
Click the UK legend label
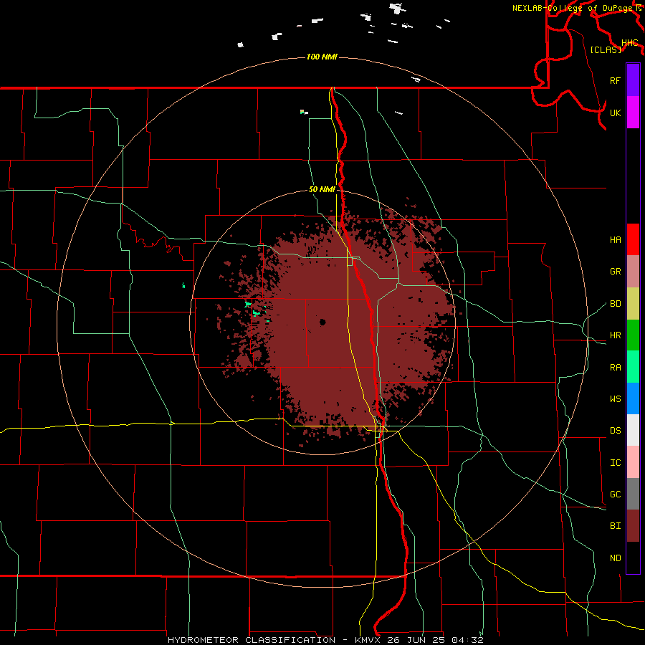pyautogui.click(x=615, y=113)
